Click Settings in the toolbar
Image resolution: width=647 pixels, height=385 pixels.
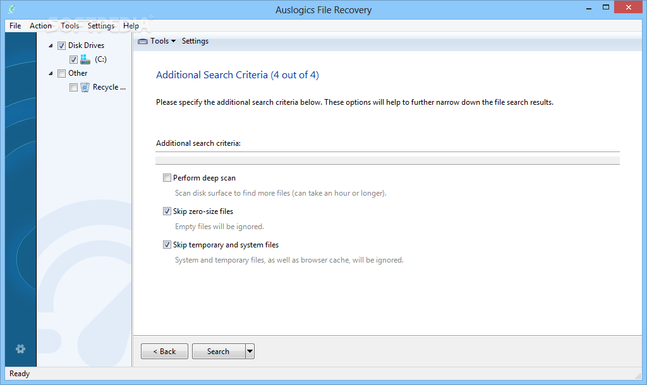click(195, 41)
